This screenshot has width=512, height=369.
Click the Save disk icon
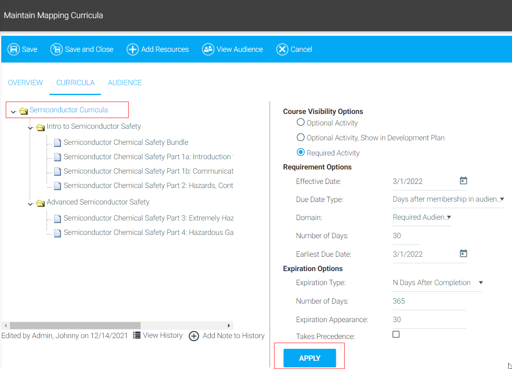14,49
